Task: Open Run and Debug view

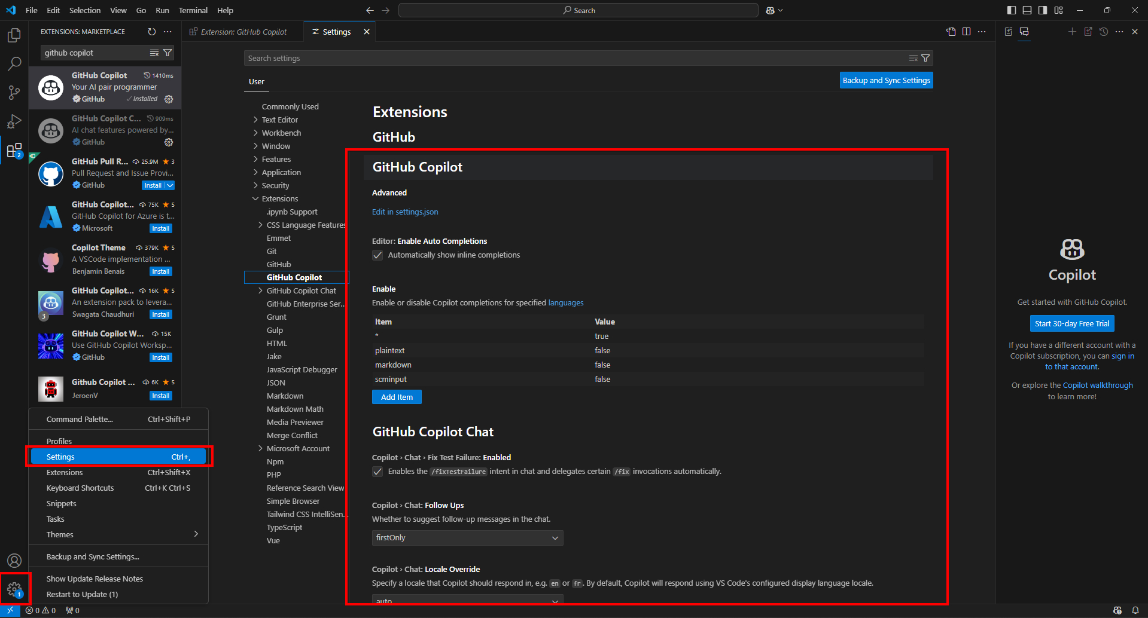Action: point(14,121)
